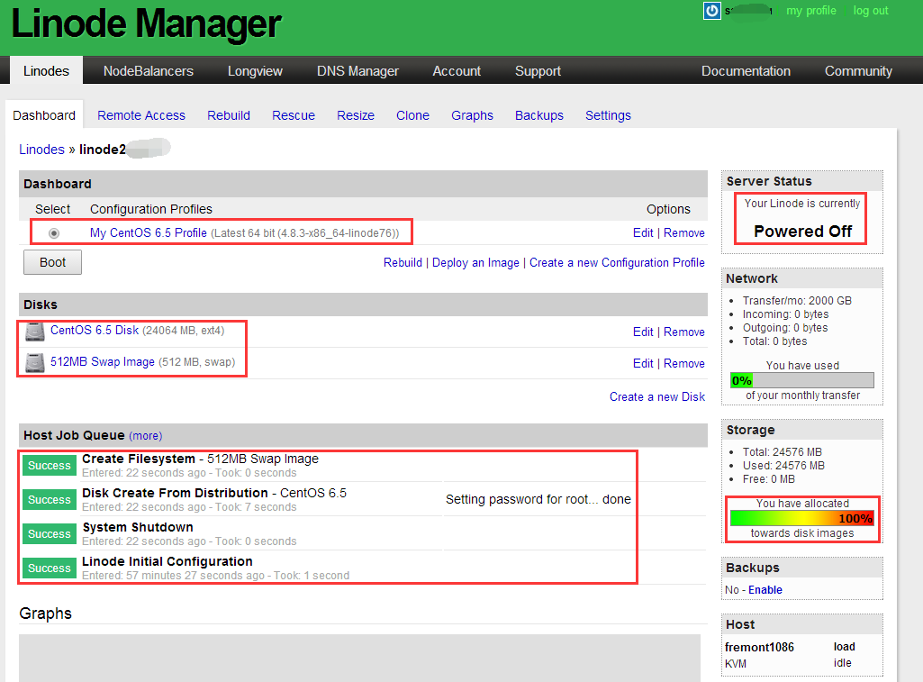The width and height of the screenshot is (923, 682).
Task: Create a new Configuration Profile
Action: [617, 263]
